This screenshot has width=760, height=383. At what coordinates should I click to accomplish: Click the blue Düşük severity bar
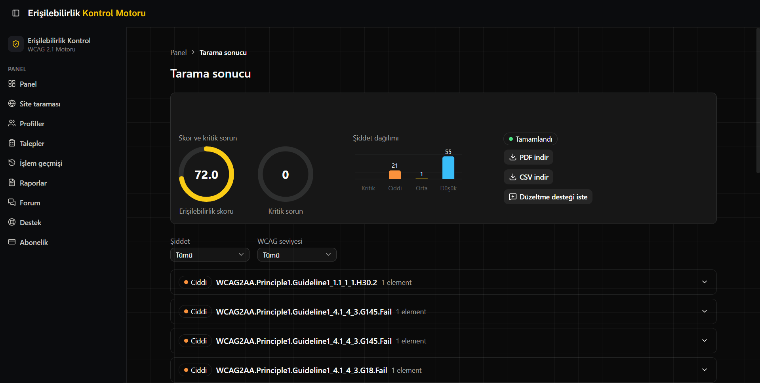448,168
